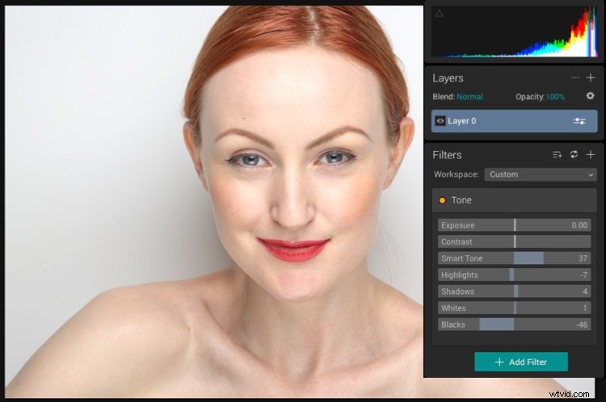
Task: Click the Contrast slider
Action: coord(515,241)
